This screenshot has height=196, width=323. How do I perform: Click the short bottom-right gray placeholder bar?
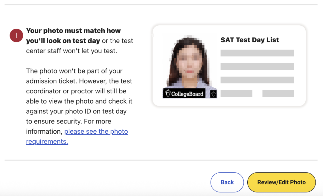click(278, 93)
